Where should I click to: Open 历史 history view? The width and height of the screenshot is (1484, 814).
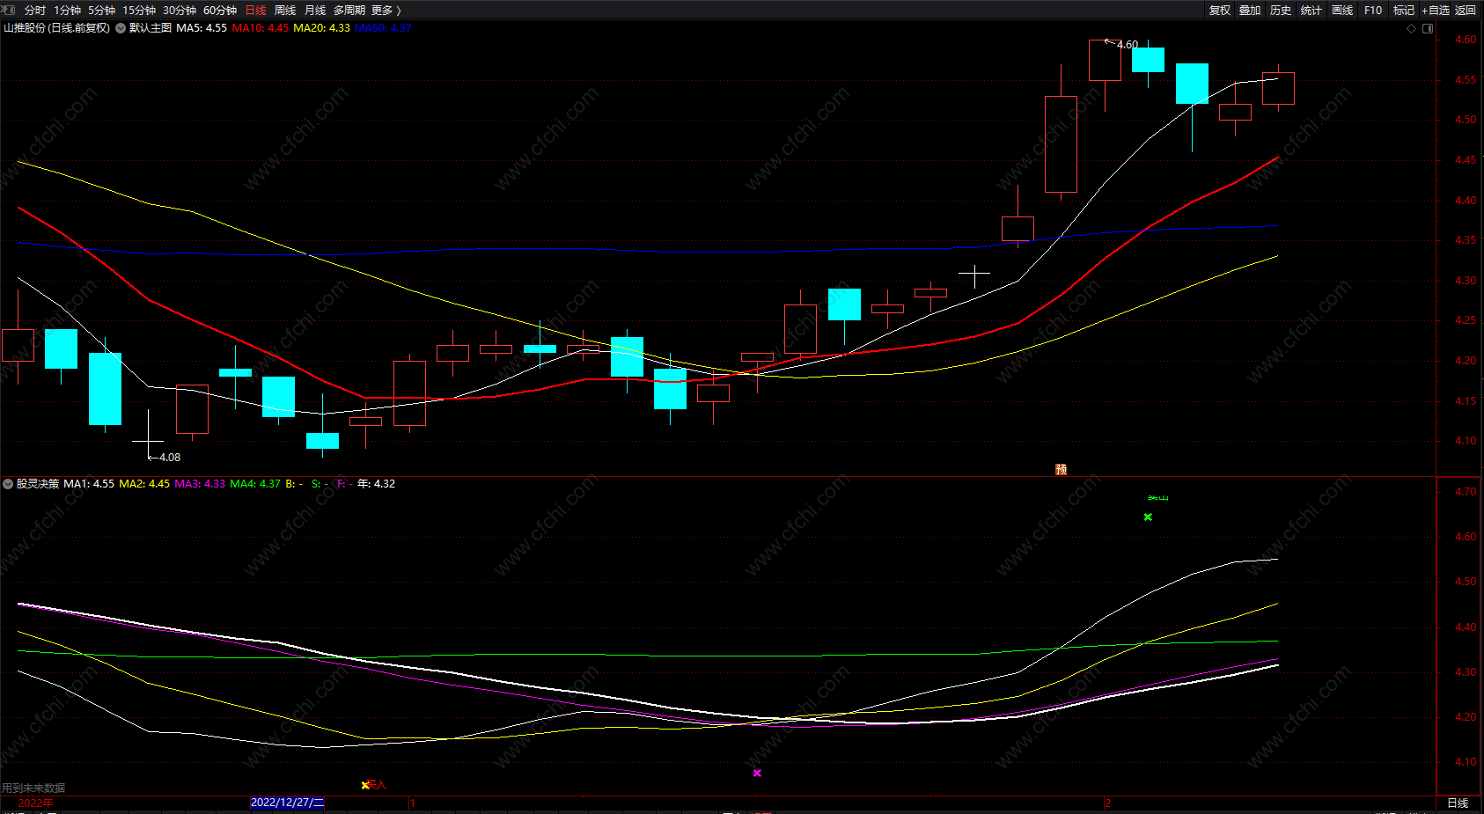[1281, 11]
